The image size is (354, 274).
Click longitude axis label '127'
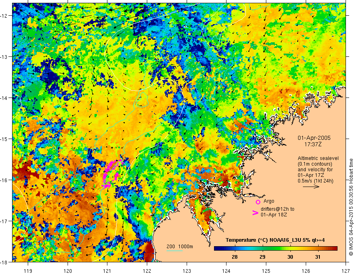point(346,271)
